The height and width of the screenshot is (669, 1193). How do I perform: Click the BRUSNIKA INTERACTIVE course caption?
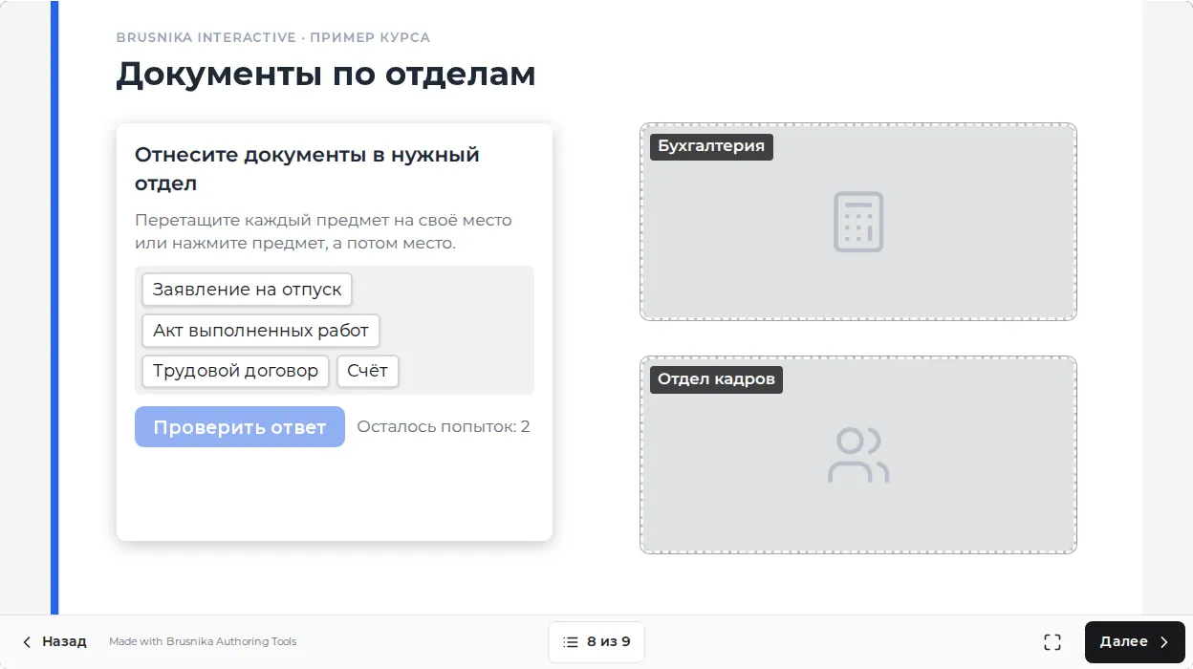tap(273, 38)
